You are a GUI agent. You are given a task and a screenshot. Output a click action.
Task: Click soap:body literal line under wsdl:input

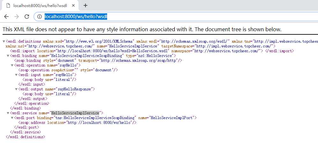coord(49,80)
